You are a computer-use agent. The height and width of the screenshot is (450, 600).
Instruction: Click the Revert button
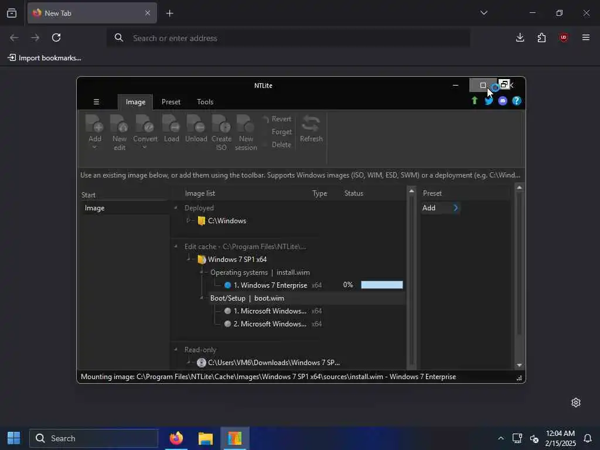pos(277,119)
